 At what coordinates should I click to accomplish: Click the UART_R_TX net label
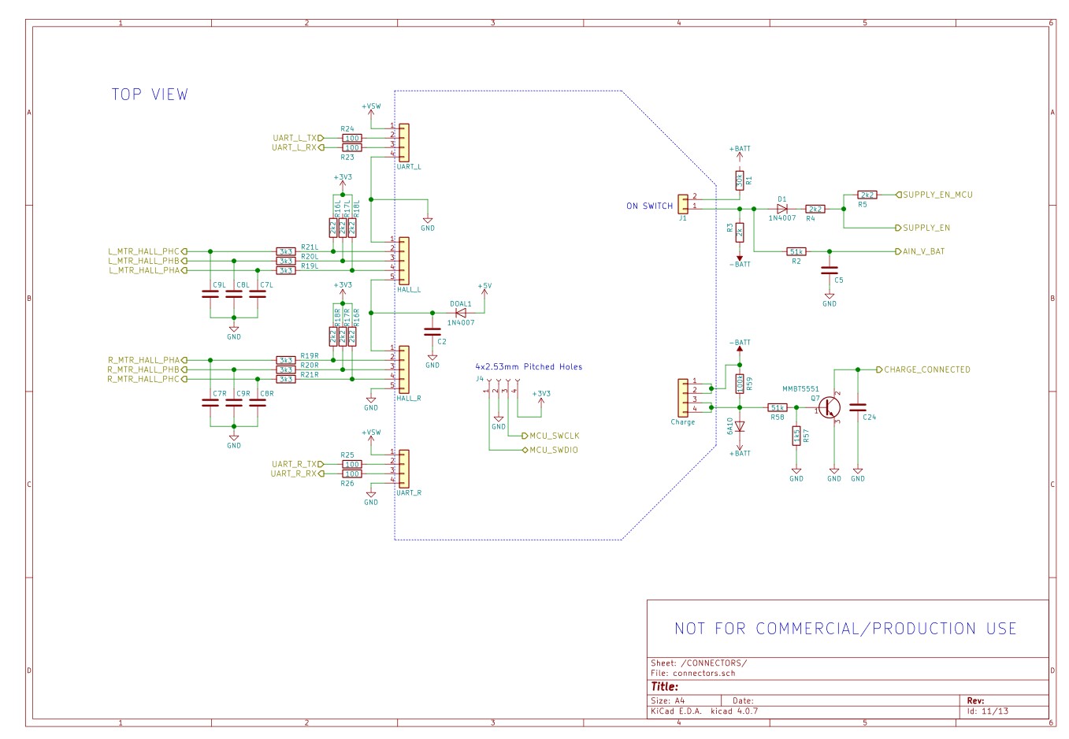(x=297, y=464)
